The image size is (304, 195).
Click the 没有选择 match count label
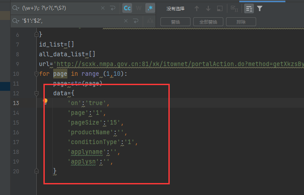pyautogui.click(x=175, y=8)
